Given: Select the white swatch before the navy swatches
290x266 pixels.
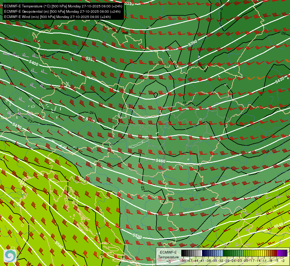Looking at the screenshot, I should click(x=201, y=253).
